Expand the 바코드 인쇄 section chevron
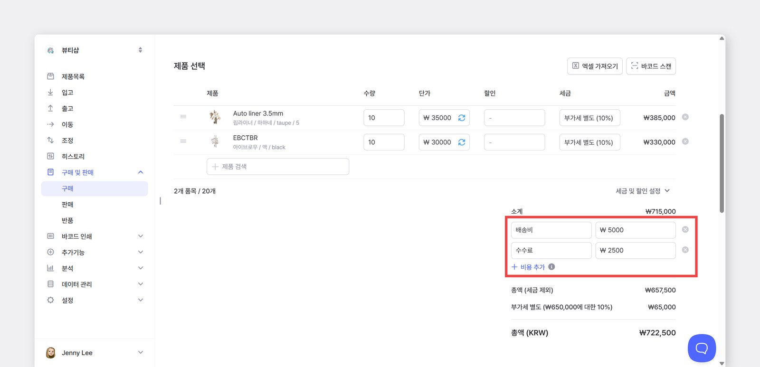The height and width of the screenshot is (367, 760). point(141,236)
